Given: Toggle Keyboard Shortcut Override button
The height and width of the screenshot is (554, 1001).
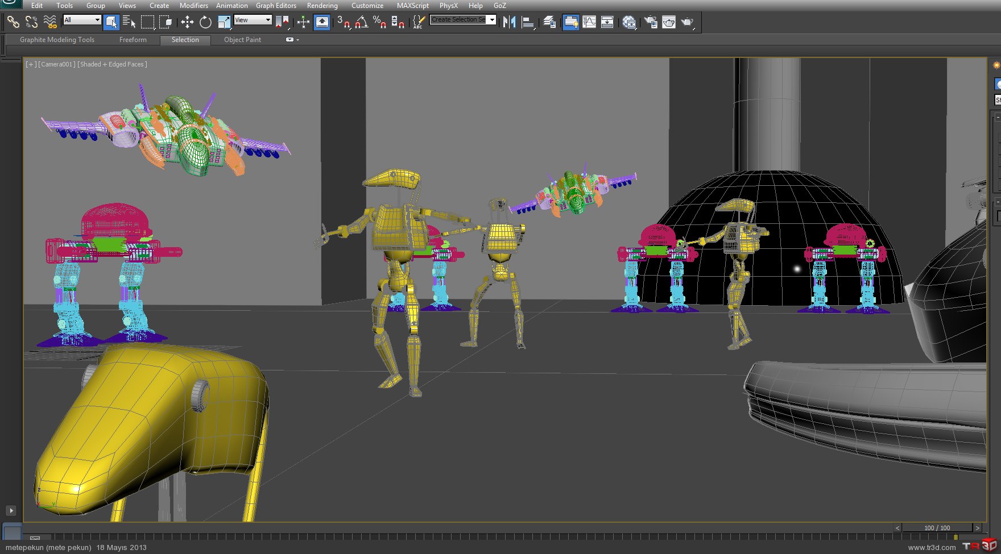Looking at the screenshot, I should tap(322, 22).
